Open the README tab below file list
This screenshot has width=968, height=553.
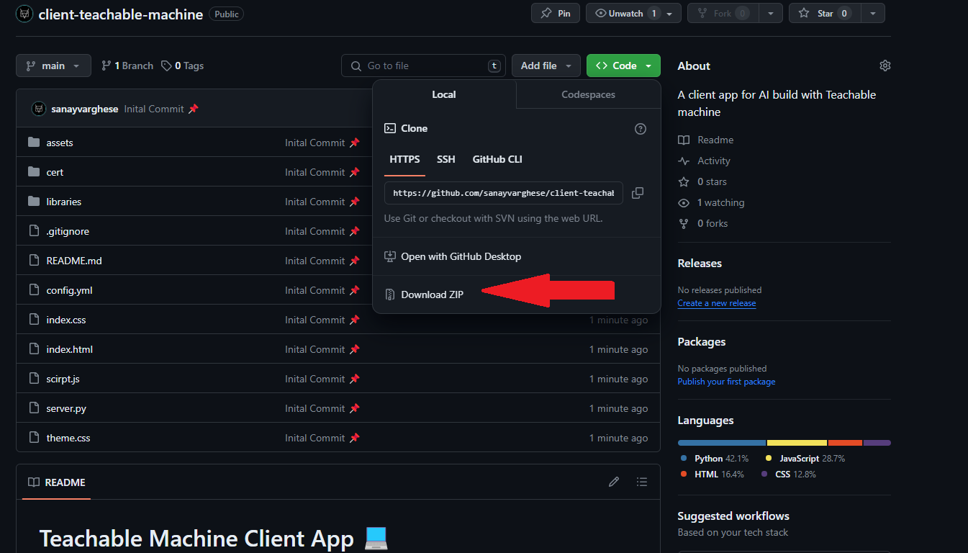(56, 482)
